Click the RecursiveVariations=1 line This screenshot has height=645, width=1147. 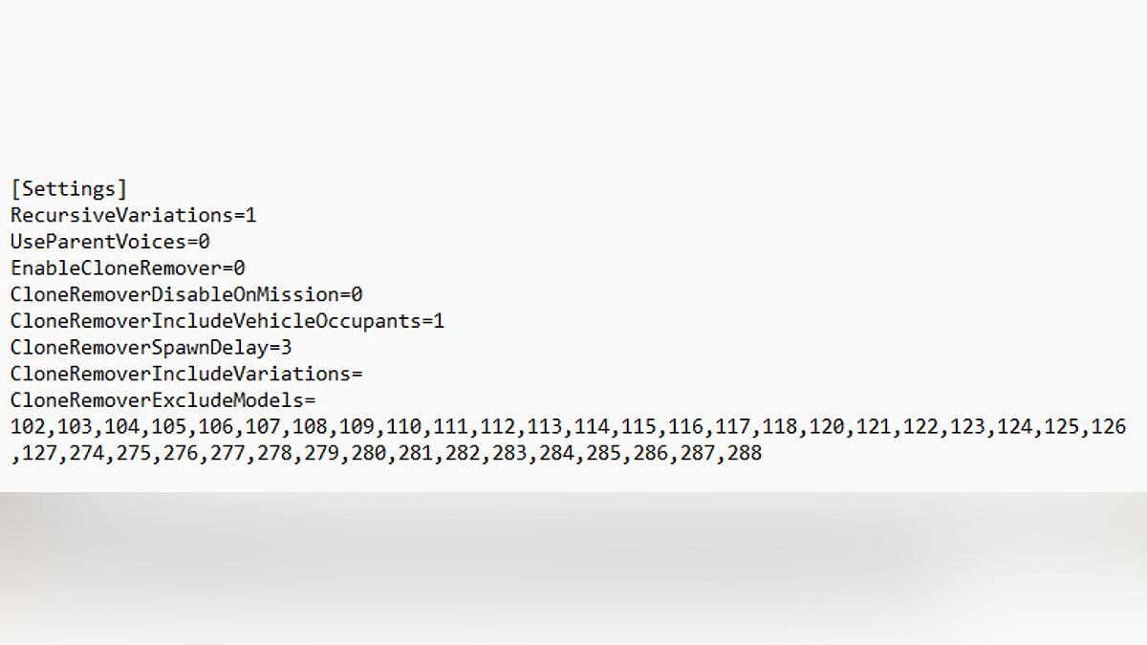[x=133, y=215]
